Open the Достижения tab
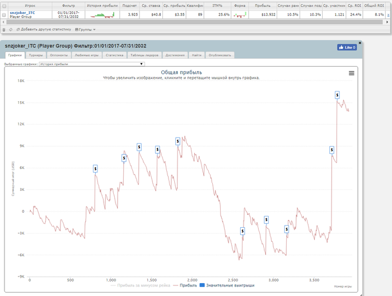Viewport: 392px width, 296px height. click(175, 55)
